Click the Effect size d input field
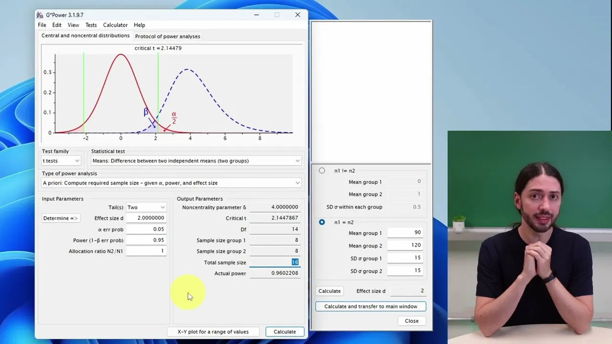 click(x=146, y=218)
